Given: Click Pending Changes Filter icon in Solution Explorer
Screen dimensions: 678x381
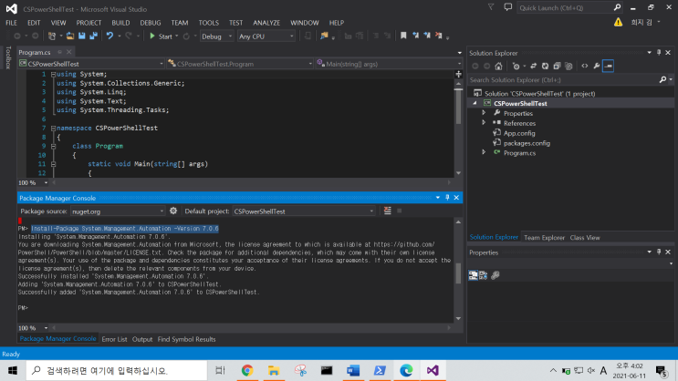Looking at the screenshot, I should click(x=516, y=67).
